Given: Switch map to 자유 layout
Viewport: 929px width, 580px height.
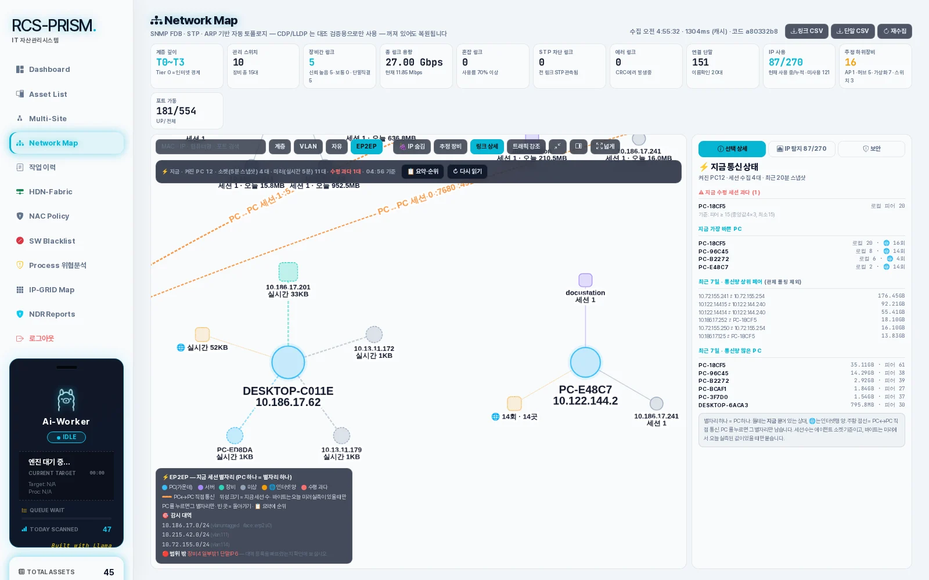Looking at the screenshot, I should 337,147.
